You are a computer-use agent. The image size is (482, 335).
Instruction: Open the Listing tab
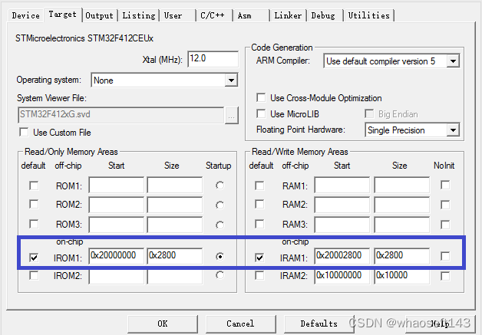[139, 15]
